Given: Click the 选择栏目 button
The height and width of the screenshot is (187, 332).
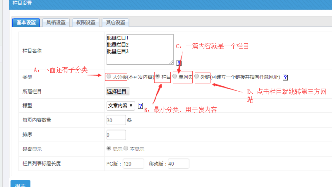Looking at the screenshot, I should 118,91.
